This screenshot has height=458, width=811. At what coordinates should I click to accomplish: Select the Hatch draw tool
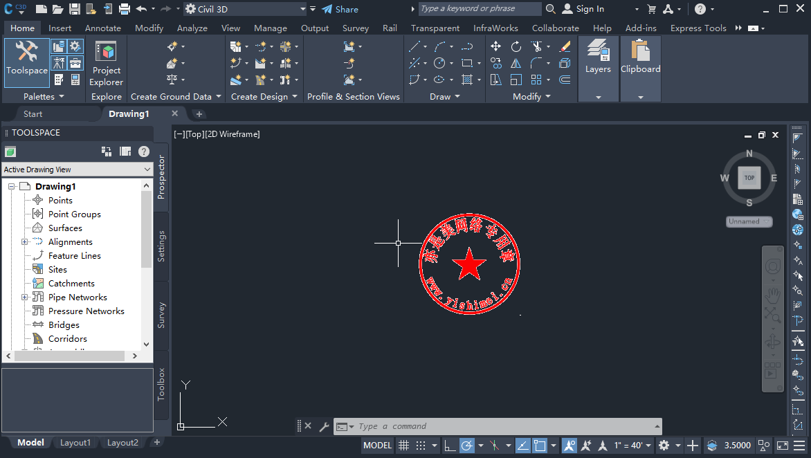click(x=467, y=80)
